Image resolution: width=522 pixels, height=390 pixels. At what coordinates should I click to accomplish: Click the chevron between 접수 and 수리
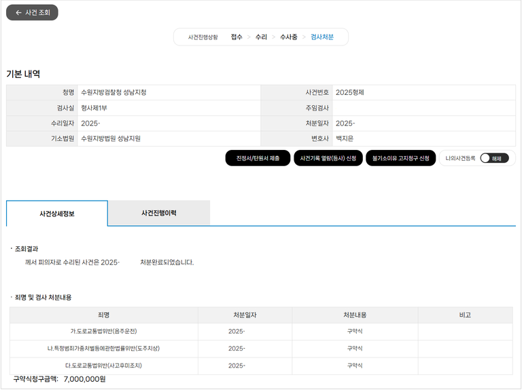(x=249, y=37)
